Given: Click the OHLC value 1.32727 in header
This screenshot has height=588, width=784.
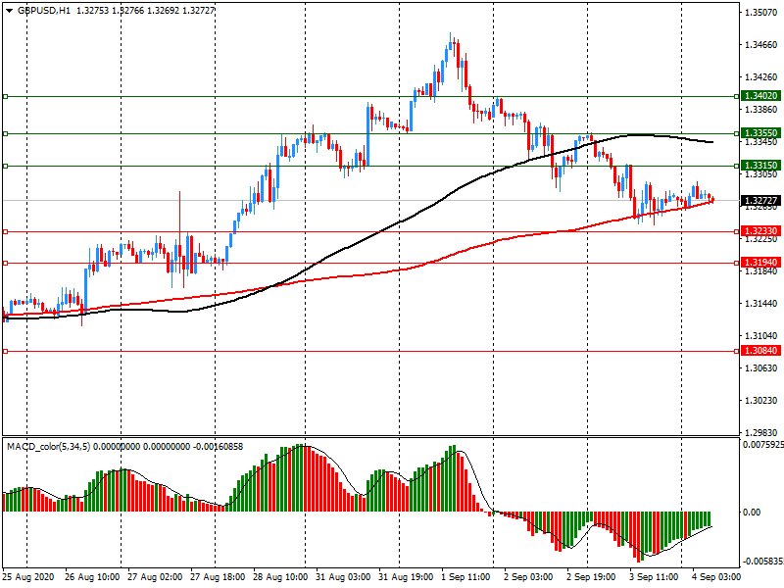Looking at the screenshot, I should [x=198, y=11].
